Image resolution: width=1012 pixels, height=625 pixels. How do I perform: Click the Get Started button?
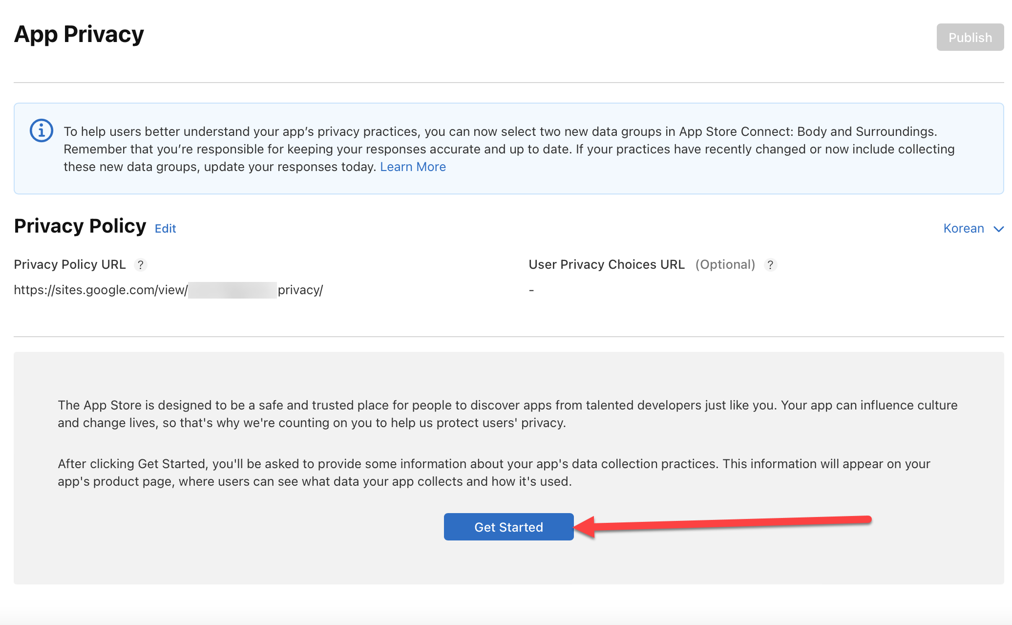[x=508, y=527]
